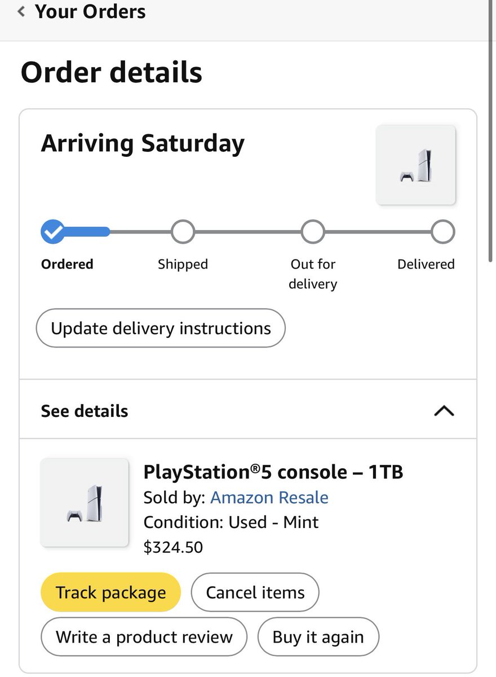The height and width of the screenshot is (677, 496).
Task: Open the PlayStation 5 item thumbnail image
Action: click(x=85, y=503)
